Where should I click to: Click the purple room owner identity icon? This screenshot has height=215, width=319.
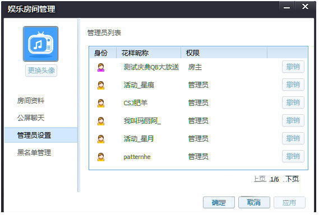pyautogui.click(x=101, y=67)
